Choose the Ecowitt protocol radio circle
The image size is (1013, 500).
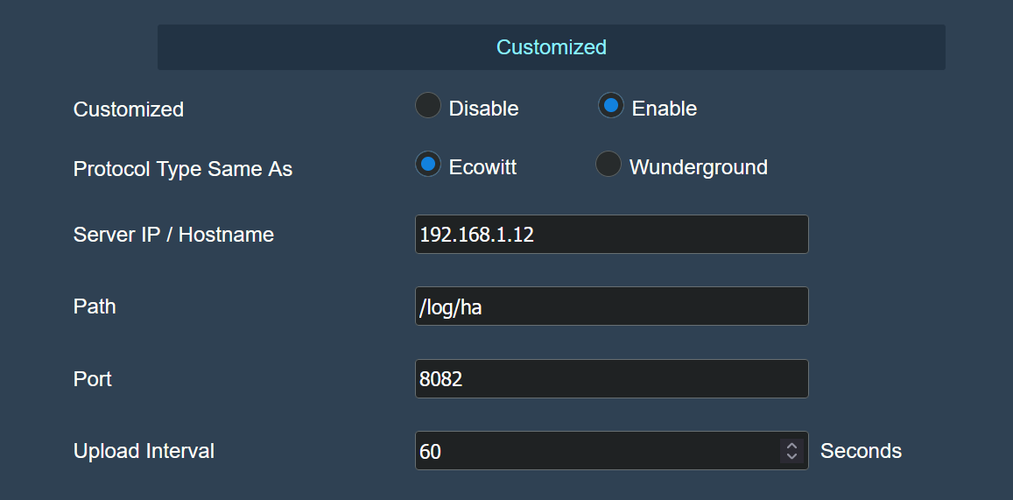click(x=427, y=164)
